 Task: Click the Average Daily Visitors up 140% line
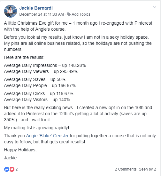coord(37,100)
